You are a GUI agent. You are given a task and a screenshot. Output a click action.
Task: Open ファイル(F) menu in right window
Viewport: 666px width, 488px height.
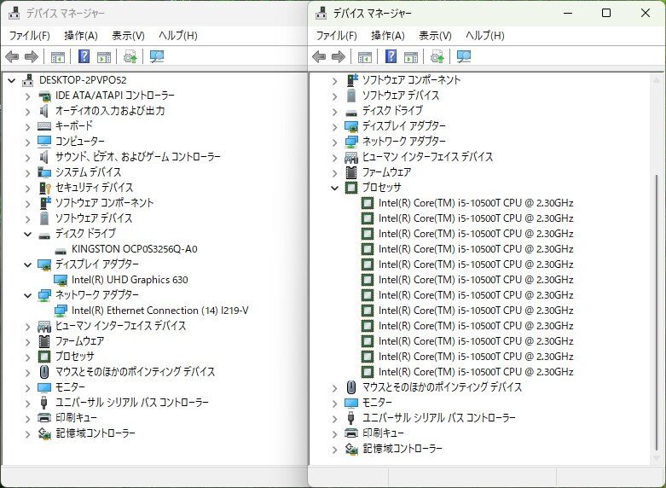pyautogui.click(x=336, y=36)
